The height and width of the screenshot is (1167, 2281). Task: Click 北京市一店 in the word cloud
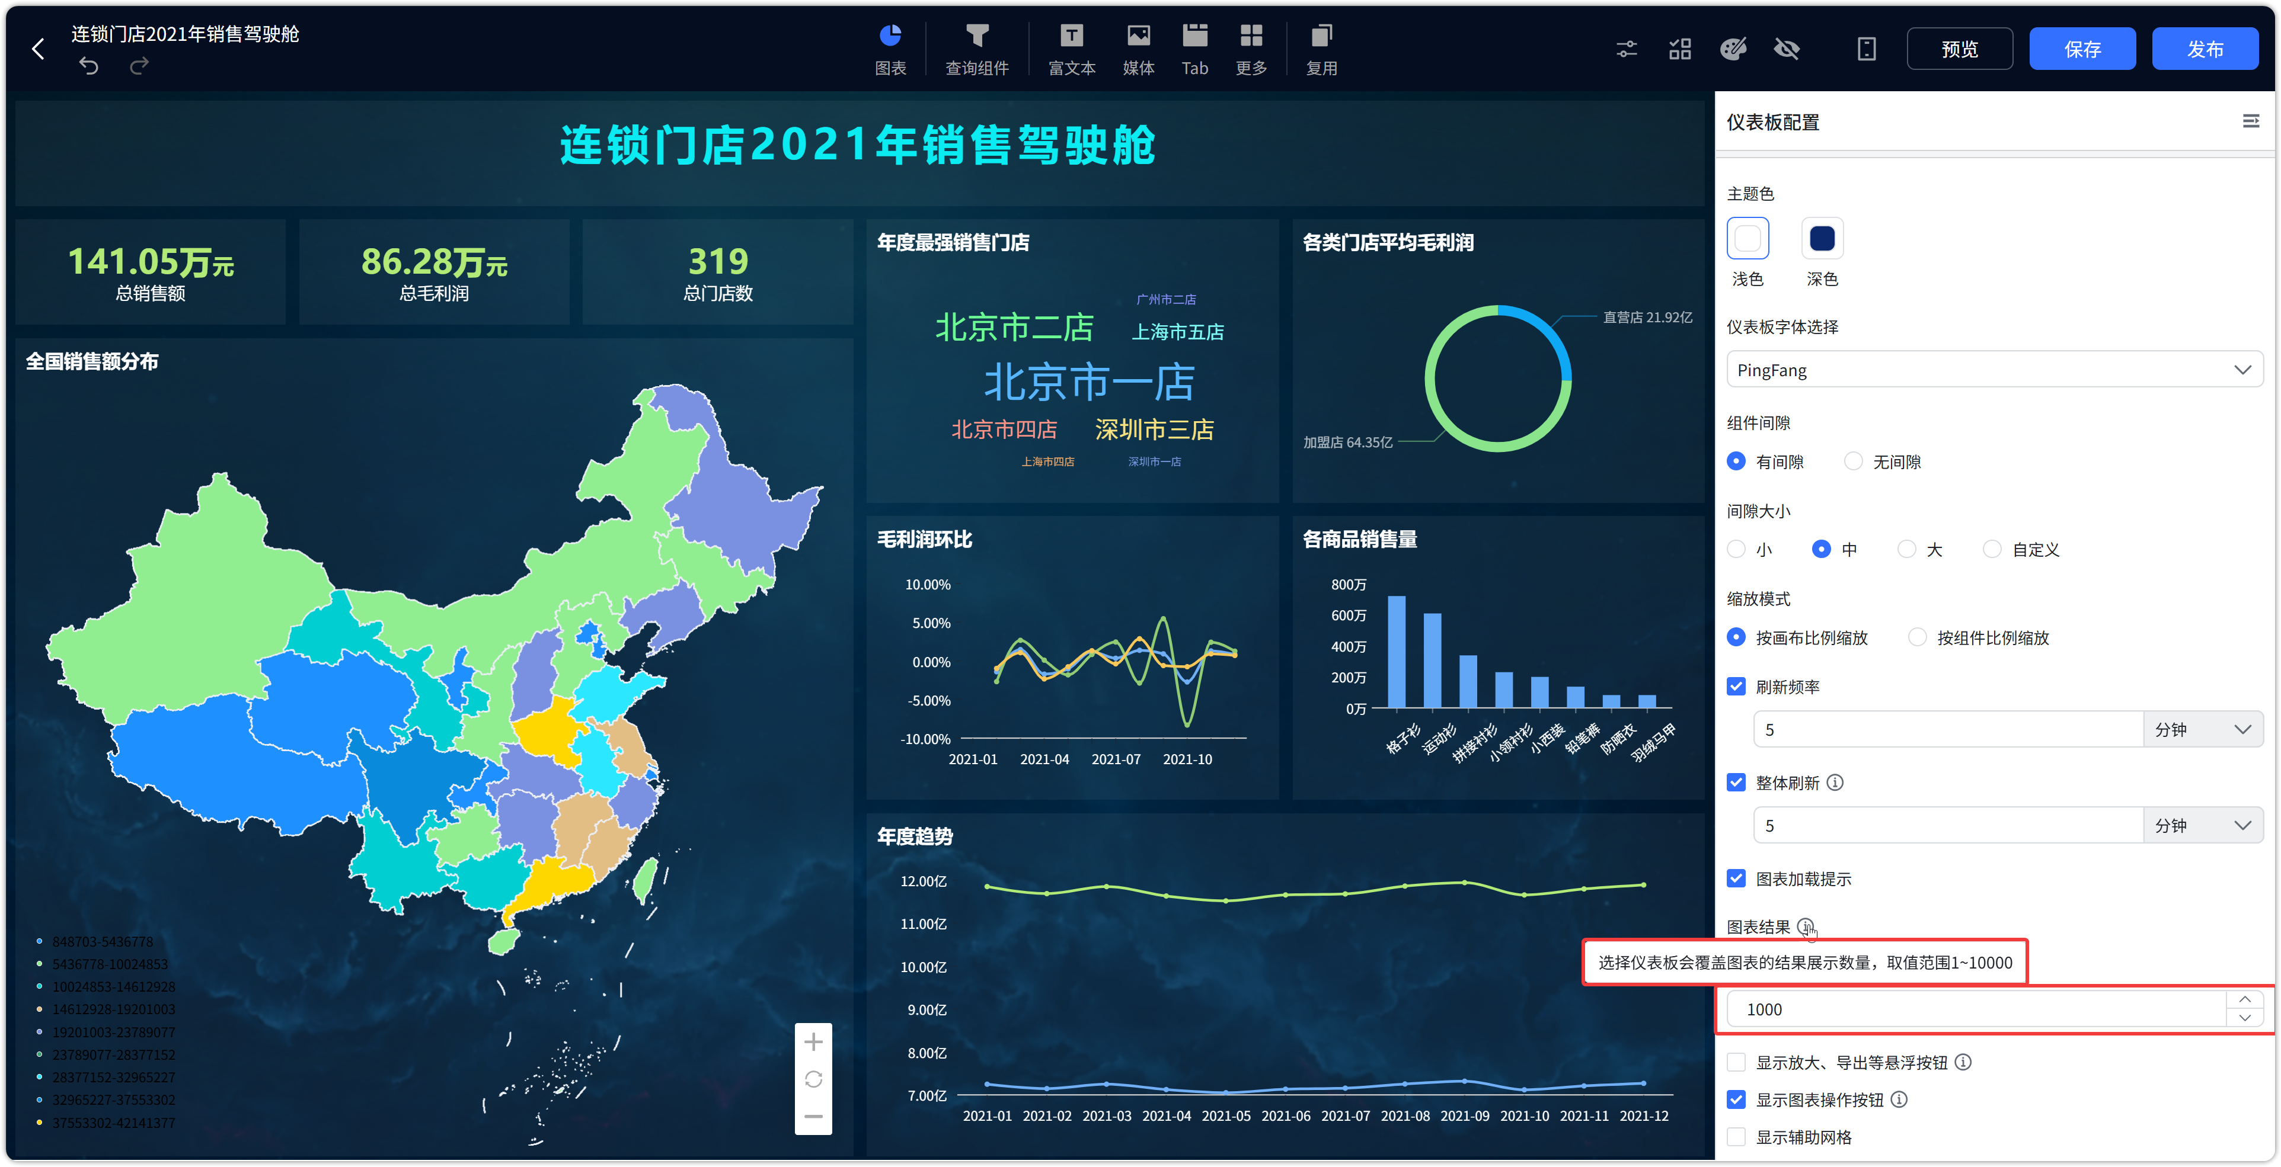(x=1089, y=382)
